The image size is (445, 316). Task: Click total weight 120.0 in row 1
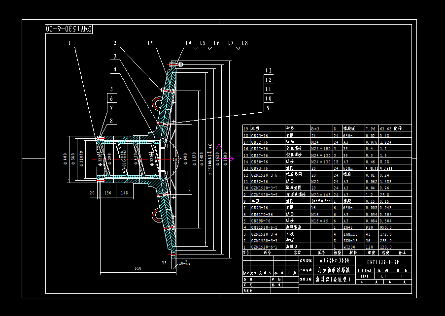pyautogui.click(x=386, y=247)
